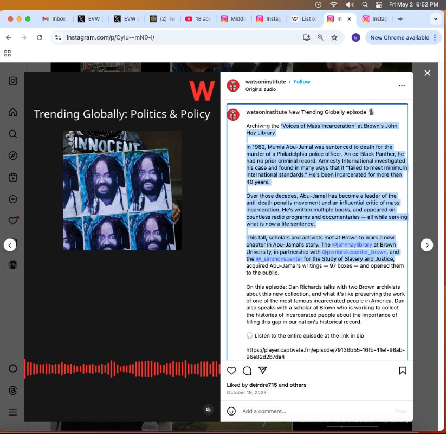Switch to (2) Tw tab
Image resolution: width=446 pixels, height=434 pixels.
[163, 19]
